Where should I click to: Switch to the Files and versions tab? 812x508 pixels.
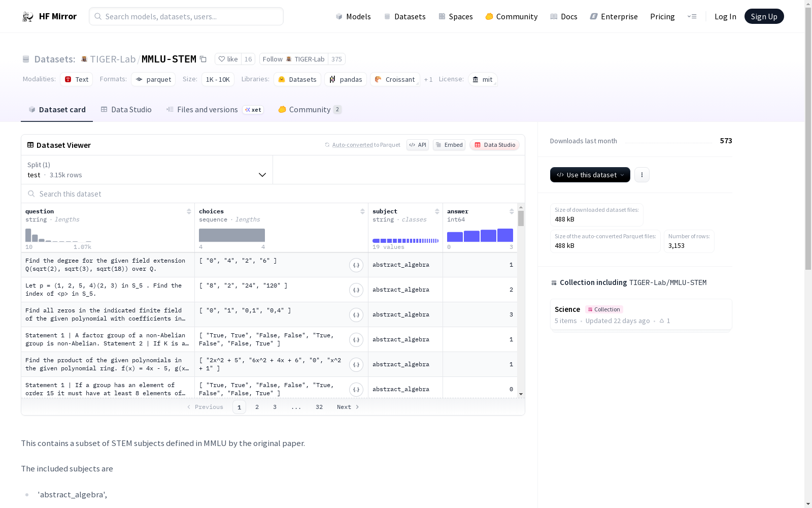(x=215, y=110)
